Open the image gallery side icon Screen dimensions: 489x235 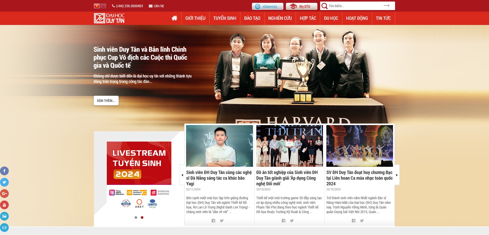point(4,216)
